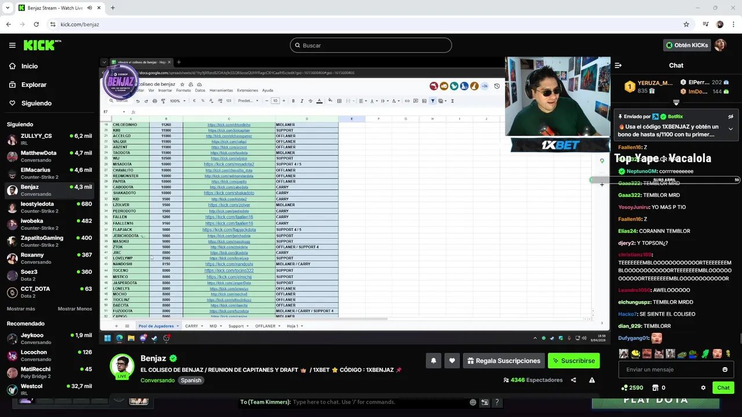Open recommended channel Locochon

pyautogui.click(x=49, y=356)
